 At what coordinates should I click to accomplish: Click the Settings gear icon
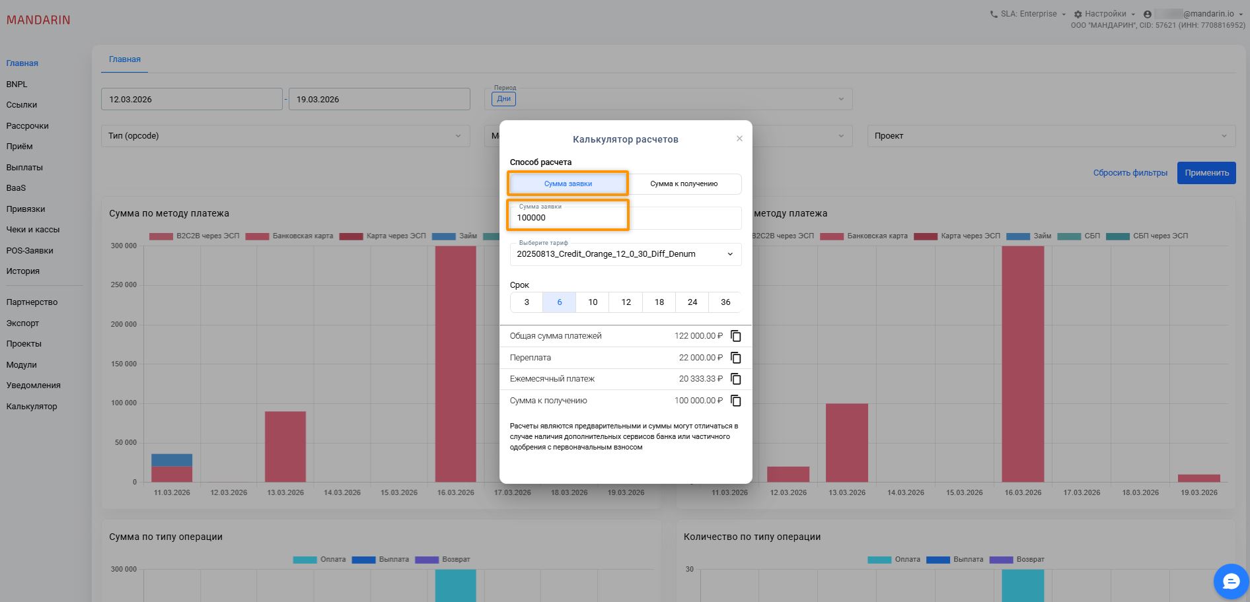(1078, 14)
